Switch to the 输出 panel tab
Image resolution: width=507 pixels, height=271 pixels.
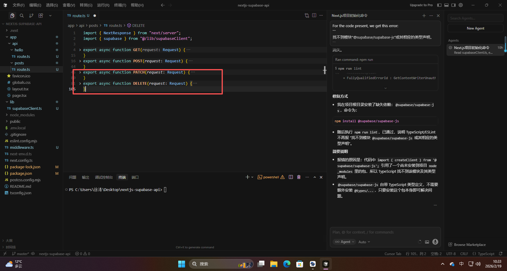86,177
